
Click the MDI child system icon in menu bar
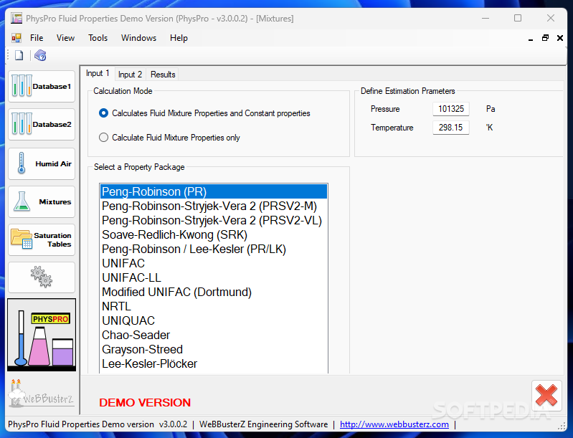16,38
